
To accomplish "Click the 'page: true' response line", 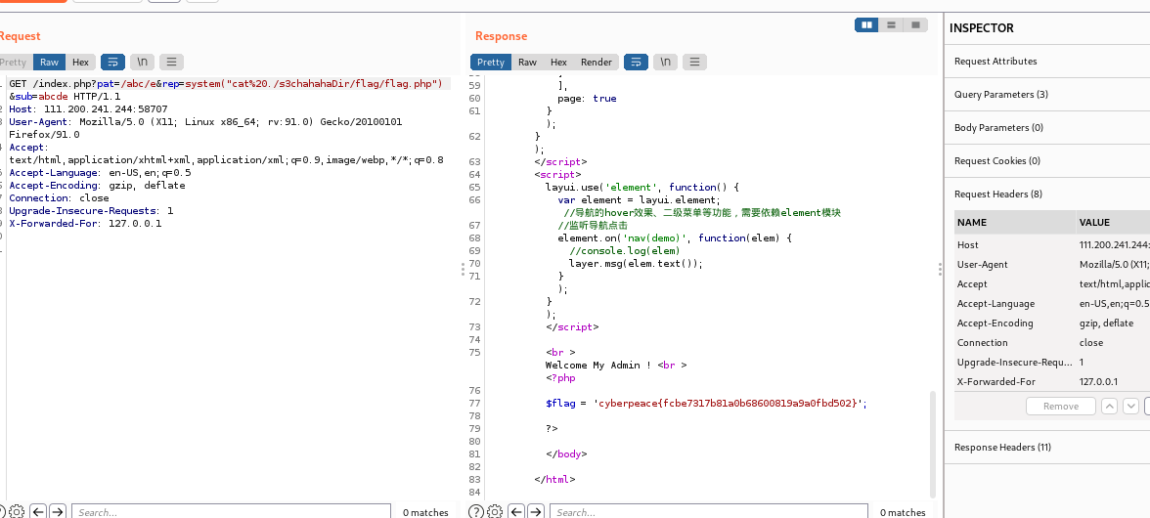I will coord(587,98).
